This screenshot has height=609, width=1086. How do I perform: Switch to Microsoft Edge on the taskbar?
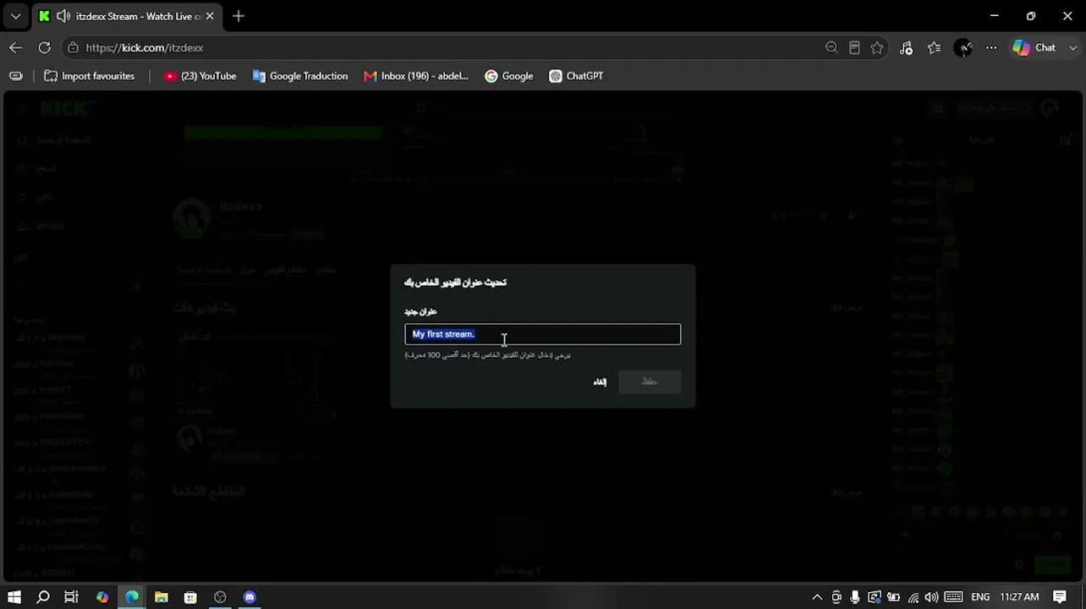(132, 597)
